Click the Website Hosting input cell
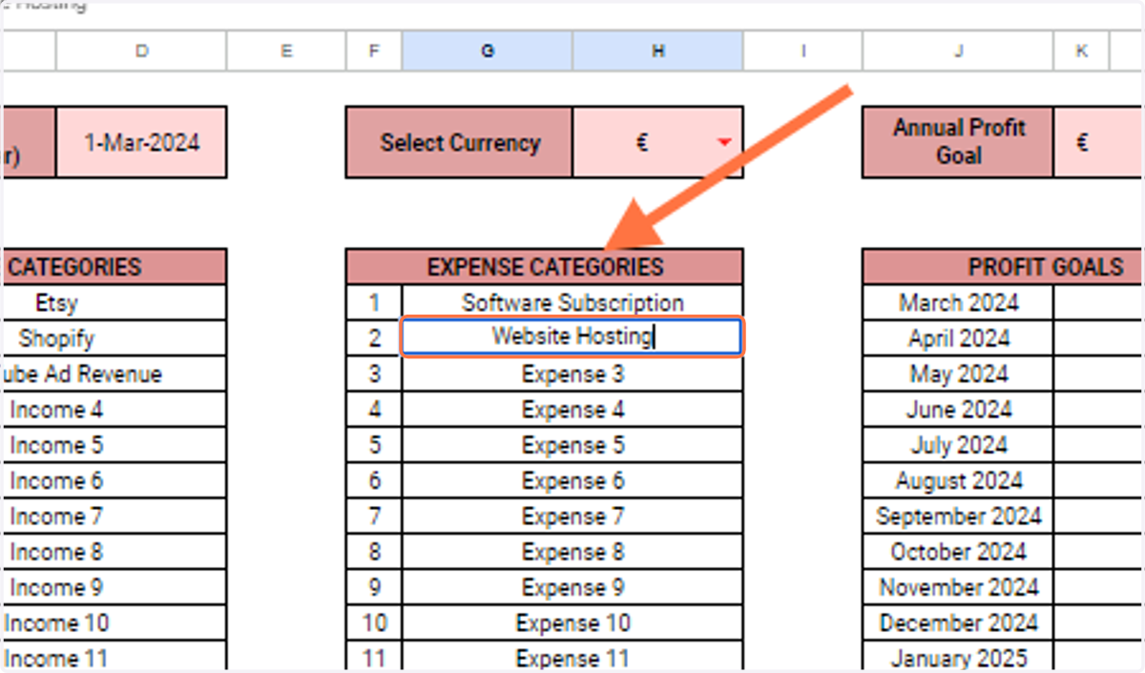This screenshot has width=1145, height=673. coord(572,337)
